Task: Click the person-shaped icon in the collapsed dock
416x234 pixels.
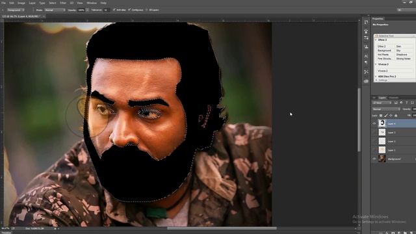Action: 366,47
